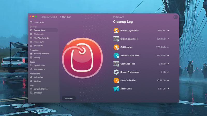Click the Smart Scan sidebar icon
Viewport: 207px width, 116px height.
tap(31, 22)
